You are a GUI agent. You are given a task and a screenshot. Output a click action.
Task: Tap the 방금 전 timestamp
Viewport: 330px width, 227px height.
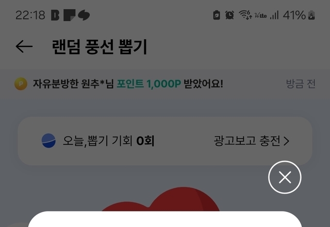tap(301, 84)
